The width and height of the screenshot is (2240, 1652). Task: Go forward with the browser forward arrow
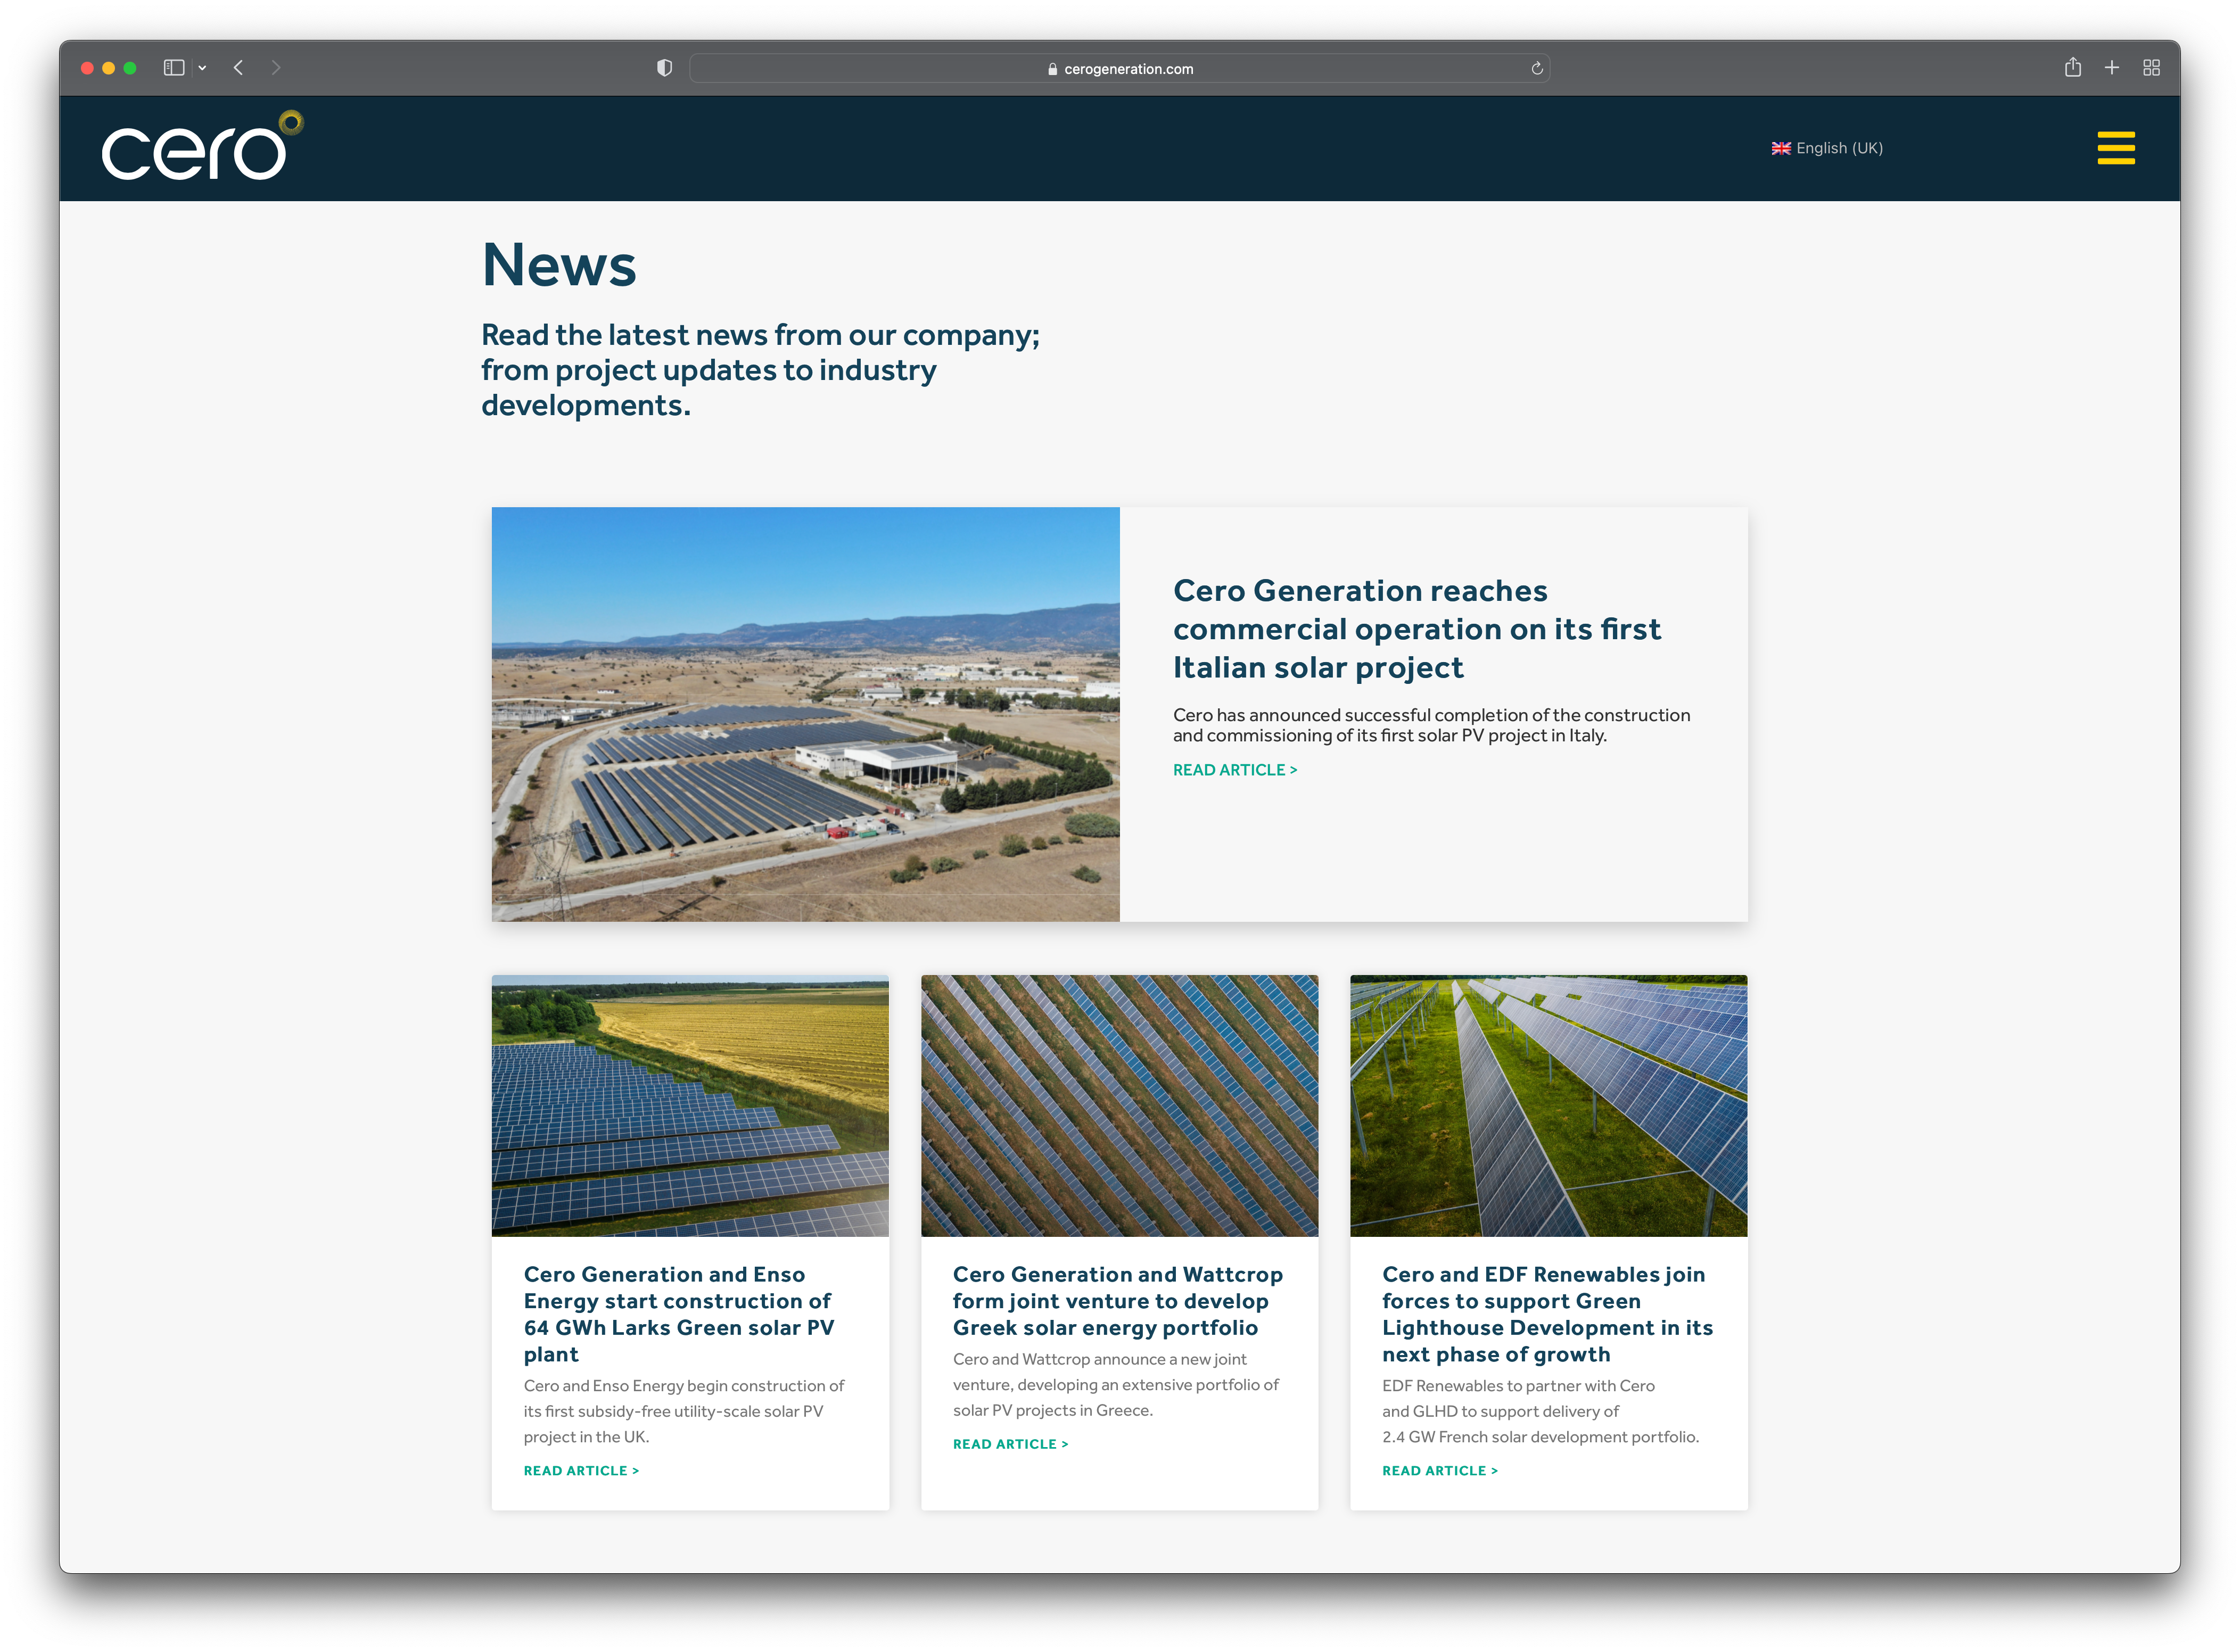tap(276, 68)
